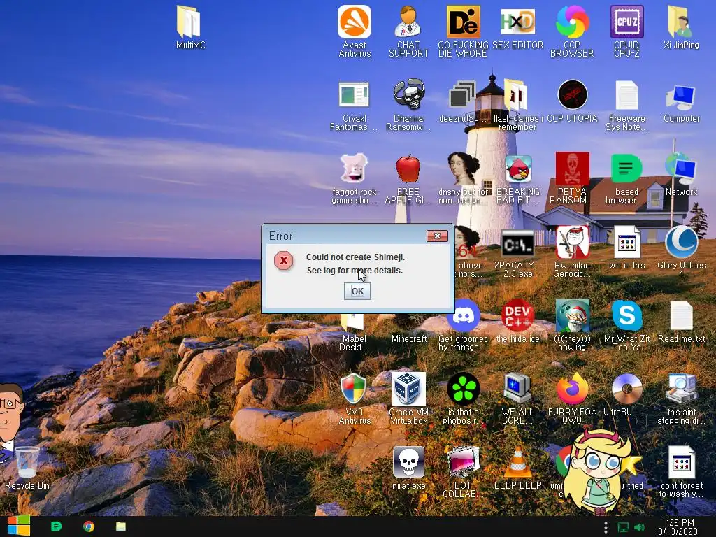Click the cartoon man with glasses
The height and width of the screenshot is (537, 716).
[10, 423]
